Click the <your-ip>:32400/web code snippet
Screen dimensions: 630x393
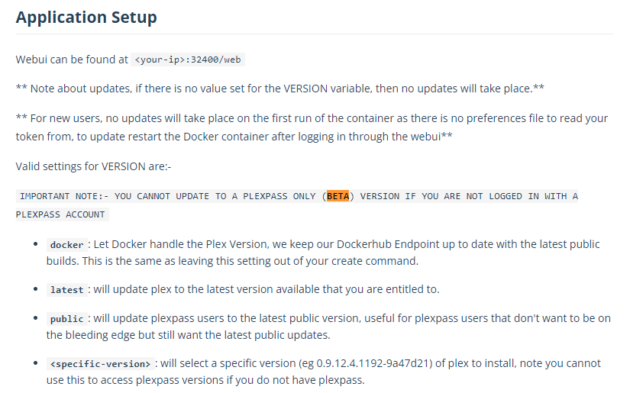(188, 60)
